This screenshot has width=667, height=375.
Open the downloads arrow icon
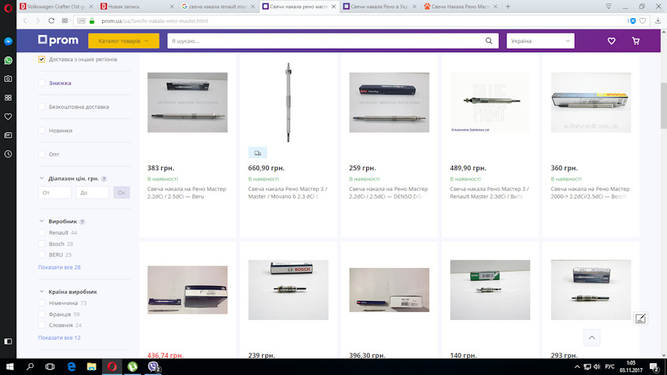[x=658, y=21]
